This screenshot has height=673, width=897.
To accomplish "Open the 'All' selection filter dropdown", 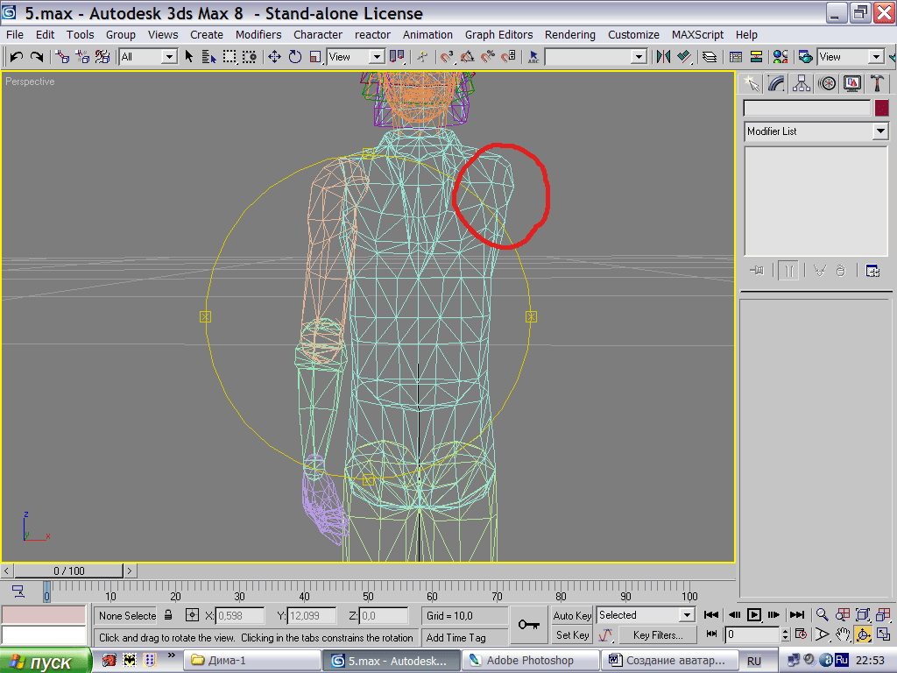I will tap(147, 57).
